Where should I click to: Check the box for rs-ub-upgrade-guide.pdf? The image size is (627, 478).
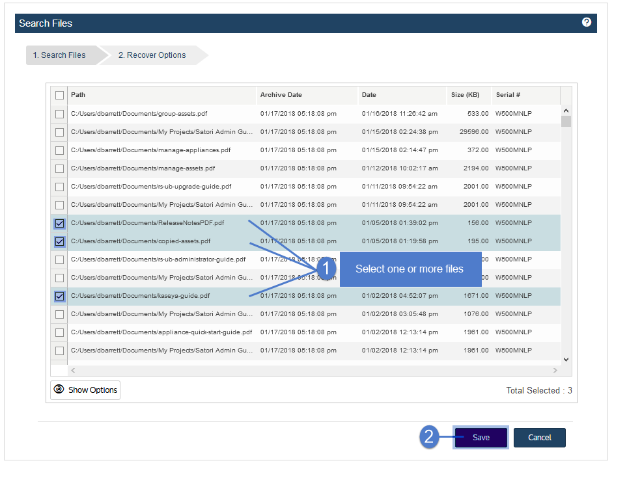(x=60, y=187)
